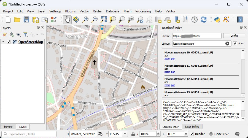Click Zoom Last icon
248x138 pixels.
coord(140,20)
